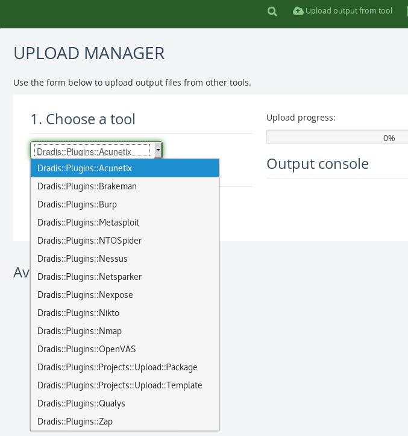Image resolution: width=408 pixels, height=436 pixels.
Task: Pick the Netsparker plugin entry
Action: (x=125, y=277)
